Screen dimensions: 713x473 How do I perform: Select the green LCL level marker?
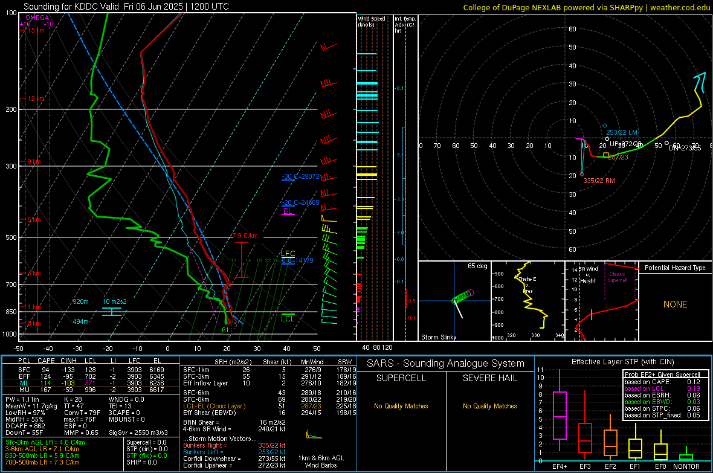coord(288,318)
